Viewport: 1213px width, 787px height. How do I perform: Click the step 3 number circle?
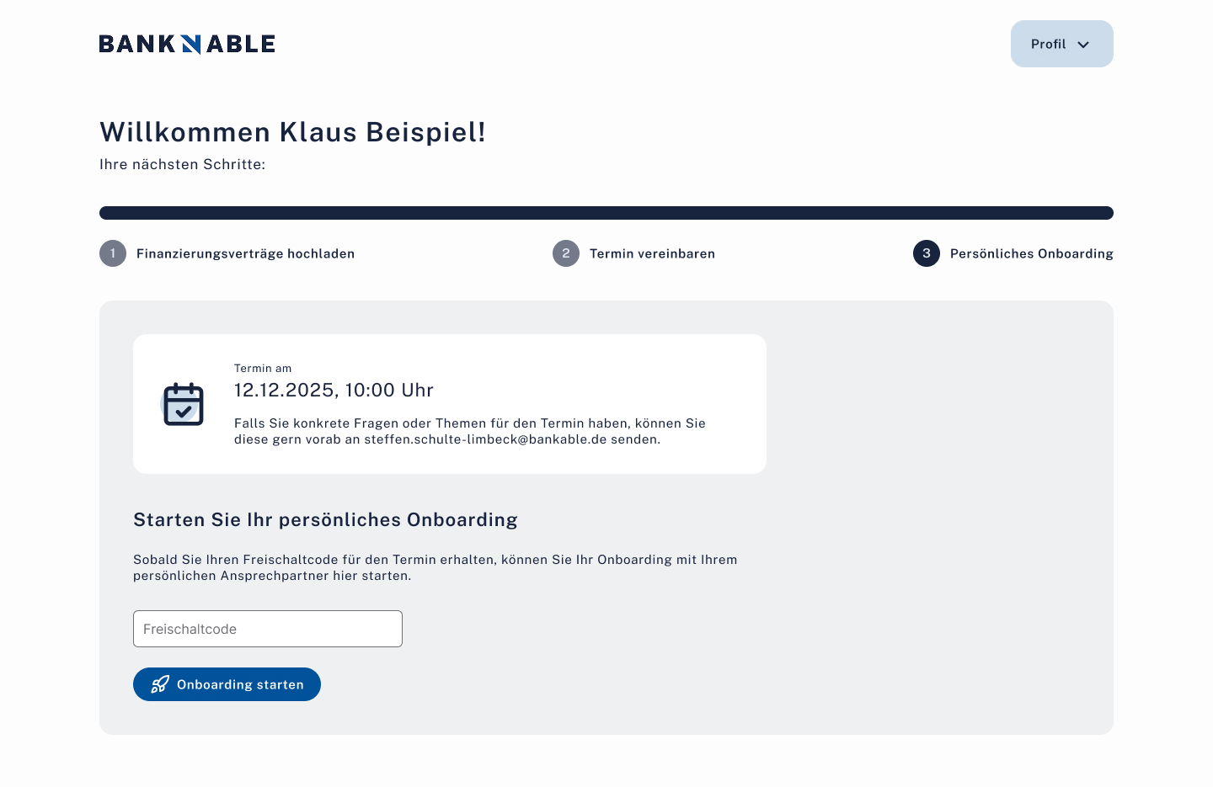pyautogui.click(x=927, y=253)
